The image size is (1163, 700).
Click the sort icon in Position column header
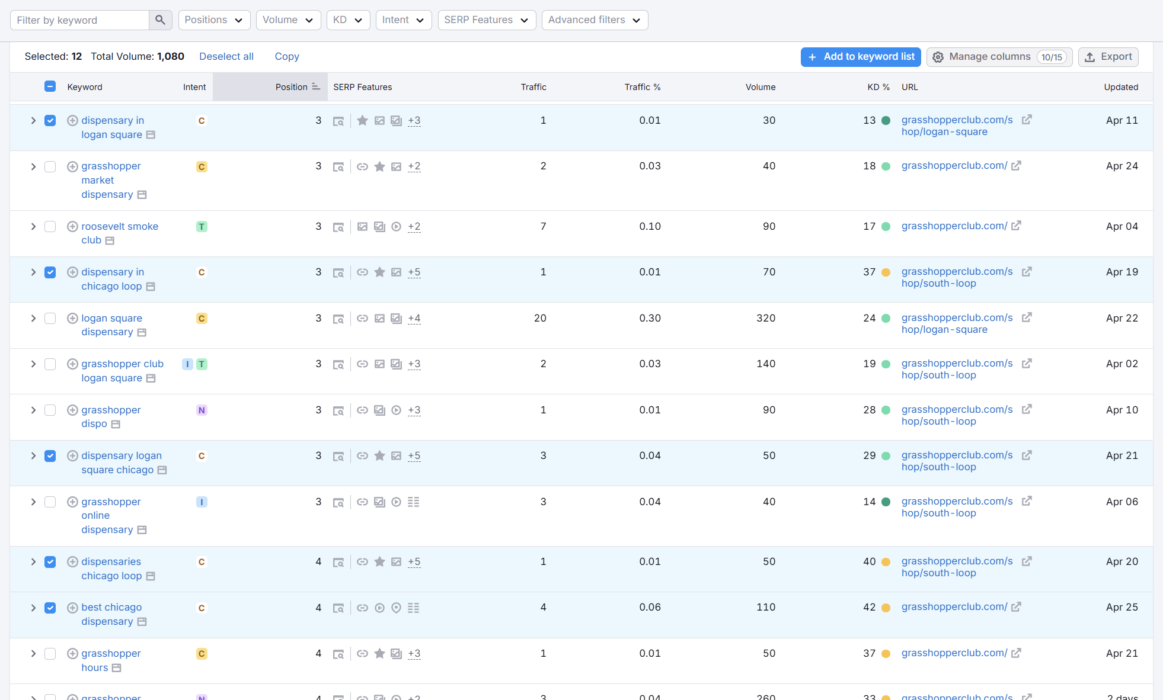[x=316, y=86]
